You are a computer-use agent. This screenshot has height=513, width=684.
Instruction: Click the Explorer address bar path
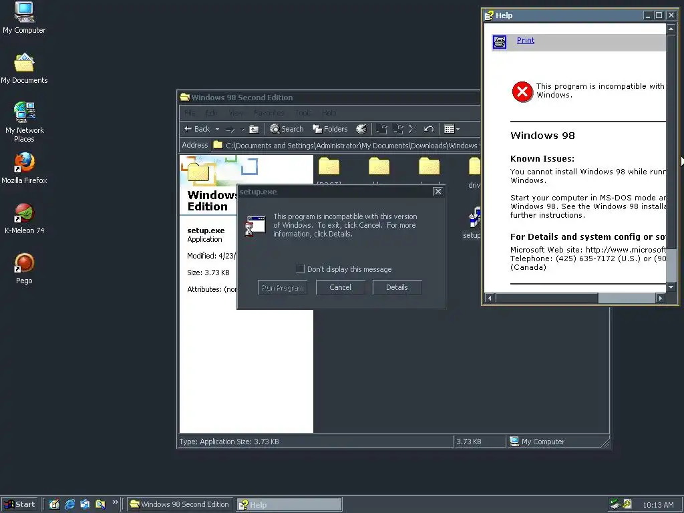pos(351,145)
